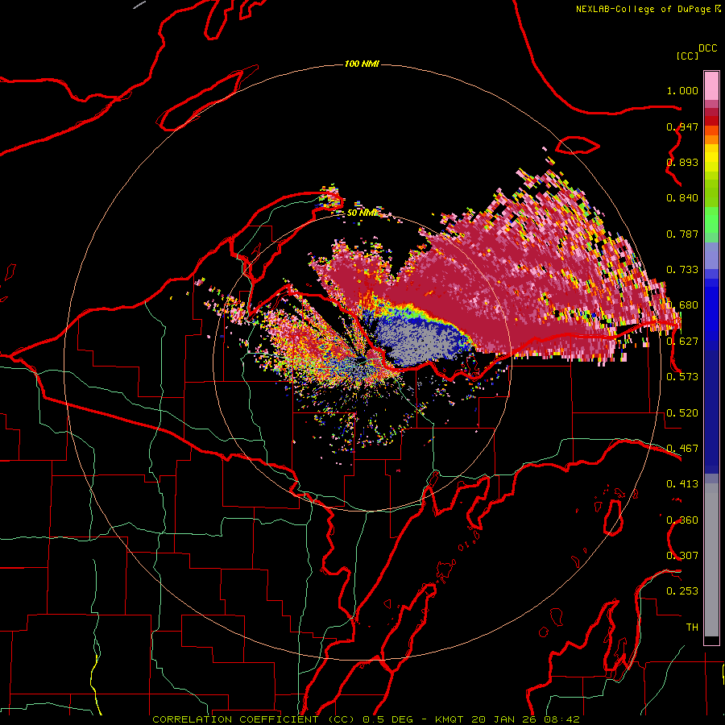
Task: Click the DCC label above the color scale
Action: (707, 48)
